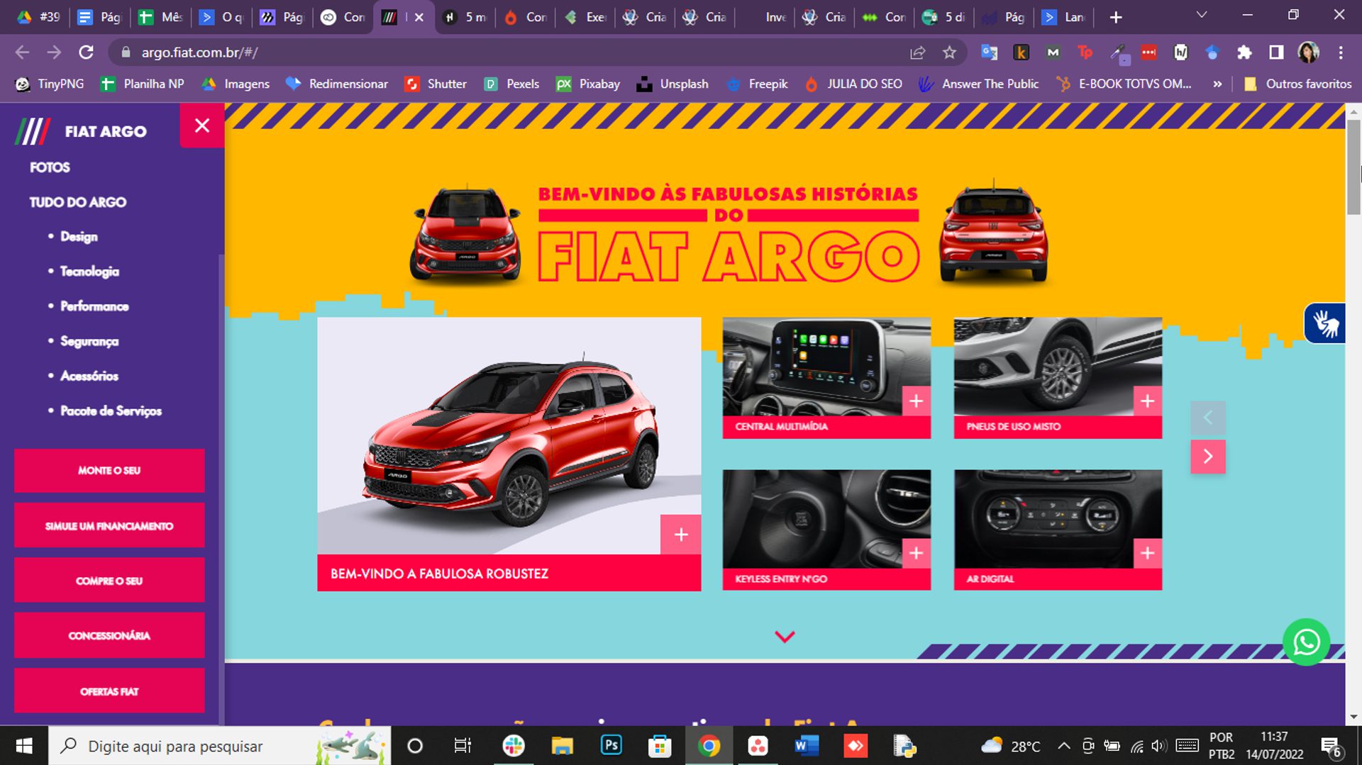The height and width of the screenshot is (765, 1362).
Task: Click the Monte o Seu button
Action: click(109, 470)
